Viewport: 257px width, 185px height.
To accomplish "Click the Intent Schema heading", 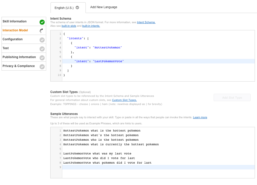I will (61, 19).
